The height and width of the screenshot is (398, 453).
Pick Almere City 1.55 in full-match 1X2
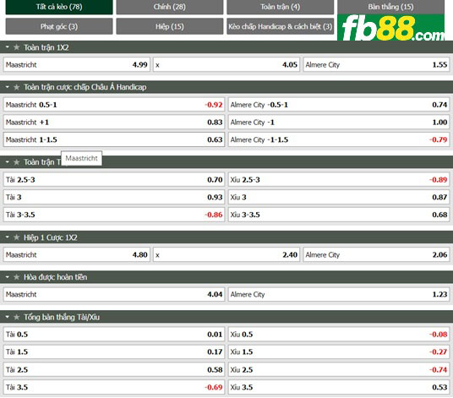pyautogui.click(x=376, y=65)
